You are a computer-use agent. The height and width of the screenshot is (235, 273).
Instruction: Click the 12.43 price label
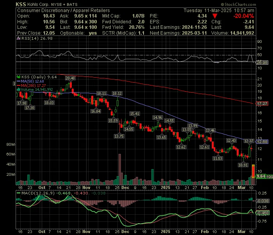point(231,141)
